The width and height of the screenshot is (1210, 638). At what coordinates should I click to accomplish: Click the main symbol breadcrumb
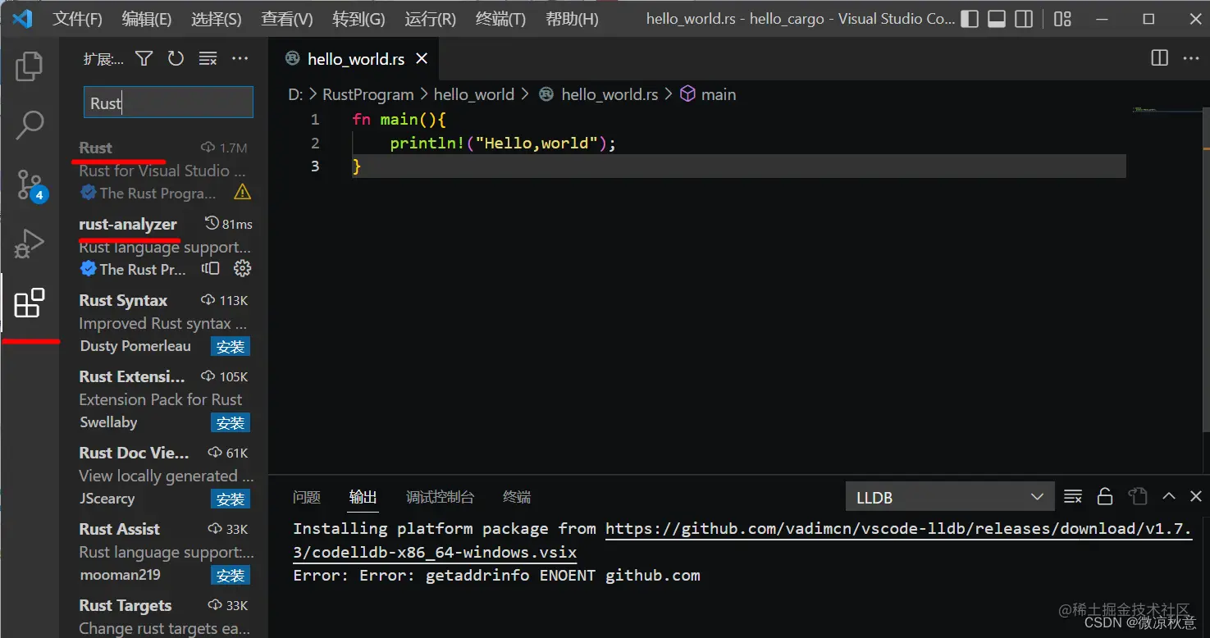click(719, 94)
